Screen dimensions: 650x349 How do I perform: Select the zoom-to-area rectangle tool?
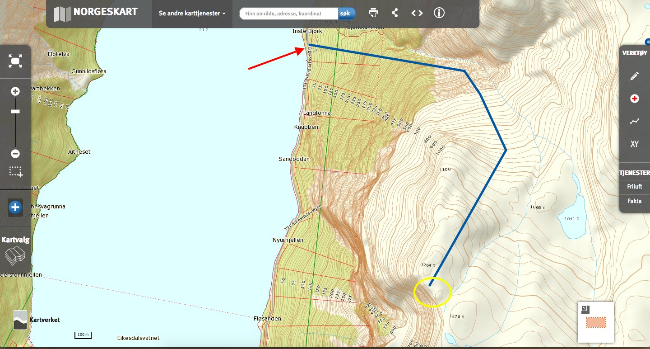(16, 172)
